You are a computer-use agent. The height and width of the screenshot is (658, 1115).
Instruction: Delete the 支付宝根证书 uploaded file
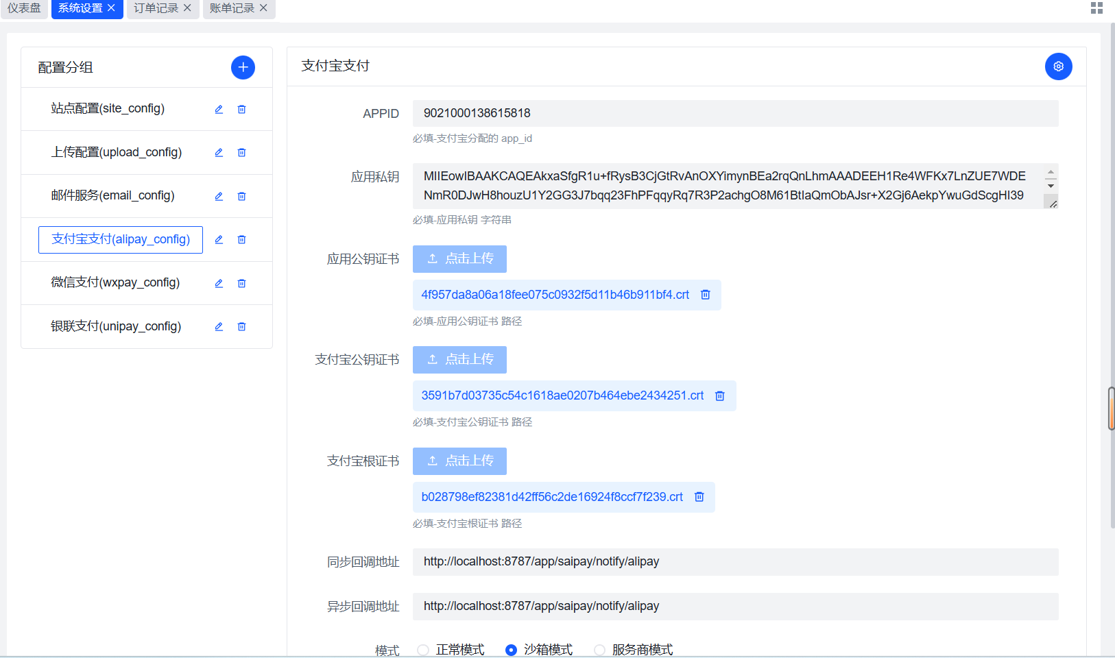699,497
